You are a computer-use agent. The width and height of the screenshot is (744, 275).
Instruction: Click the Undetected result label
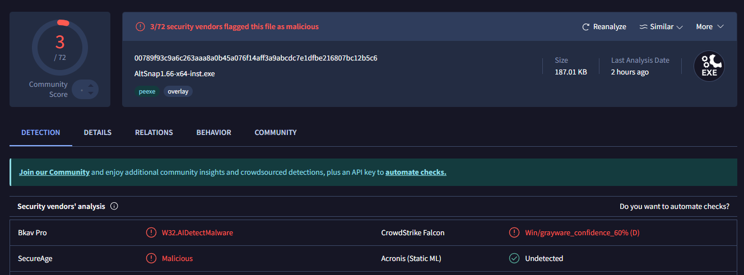[544, 258]
